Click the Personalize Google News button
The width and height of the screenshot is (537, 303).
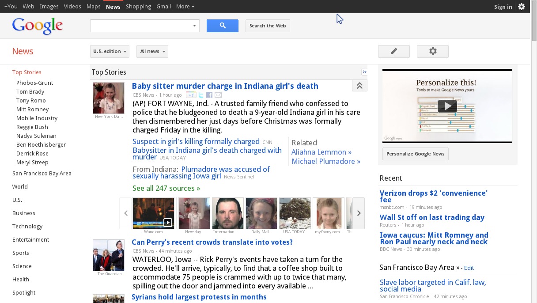click(x=415, y=154)
